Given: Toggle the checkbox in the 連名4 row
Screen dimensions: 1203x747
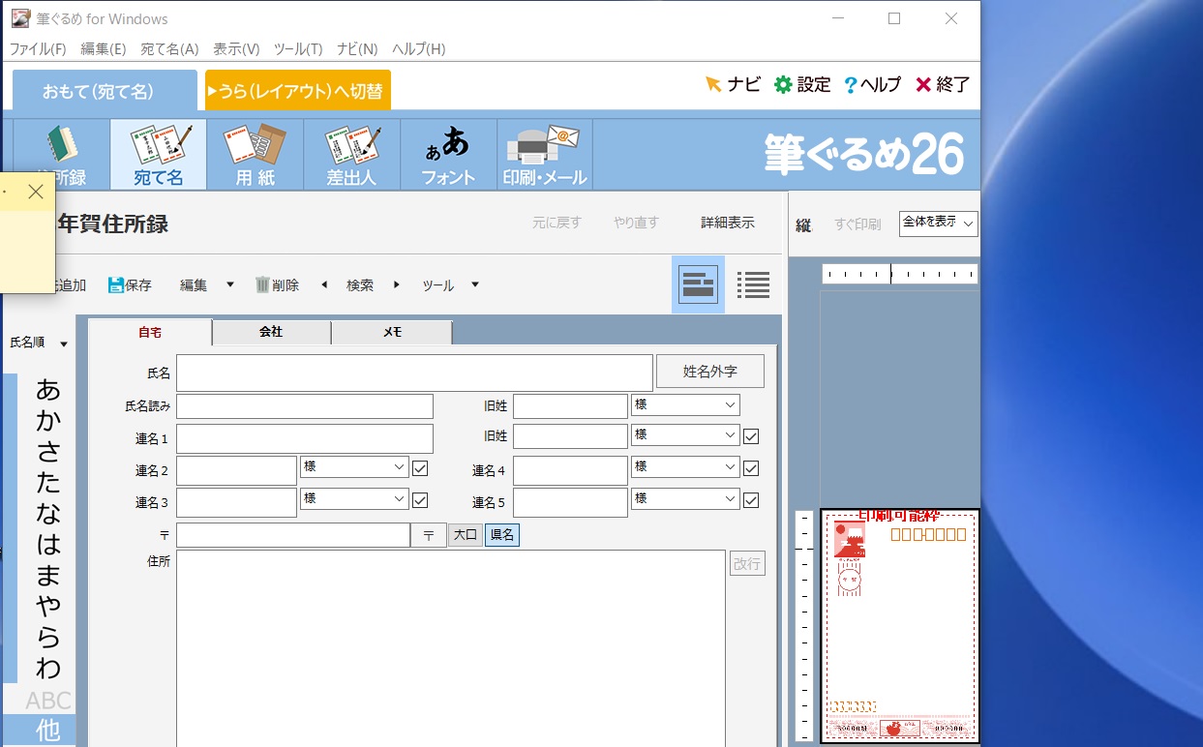Looking at the screenshot, I should pyautogui.click(x=751, y=468).
